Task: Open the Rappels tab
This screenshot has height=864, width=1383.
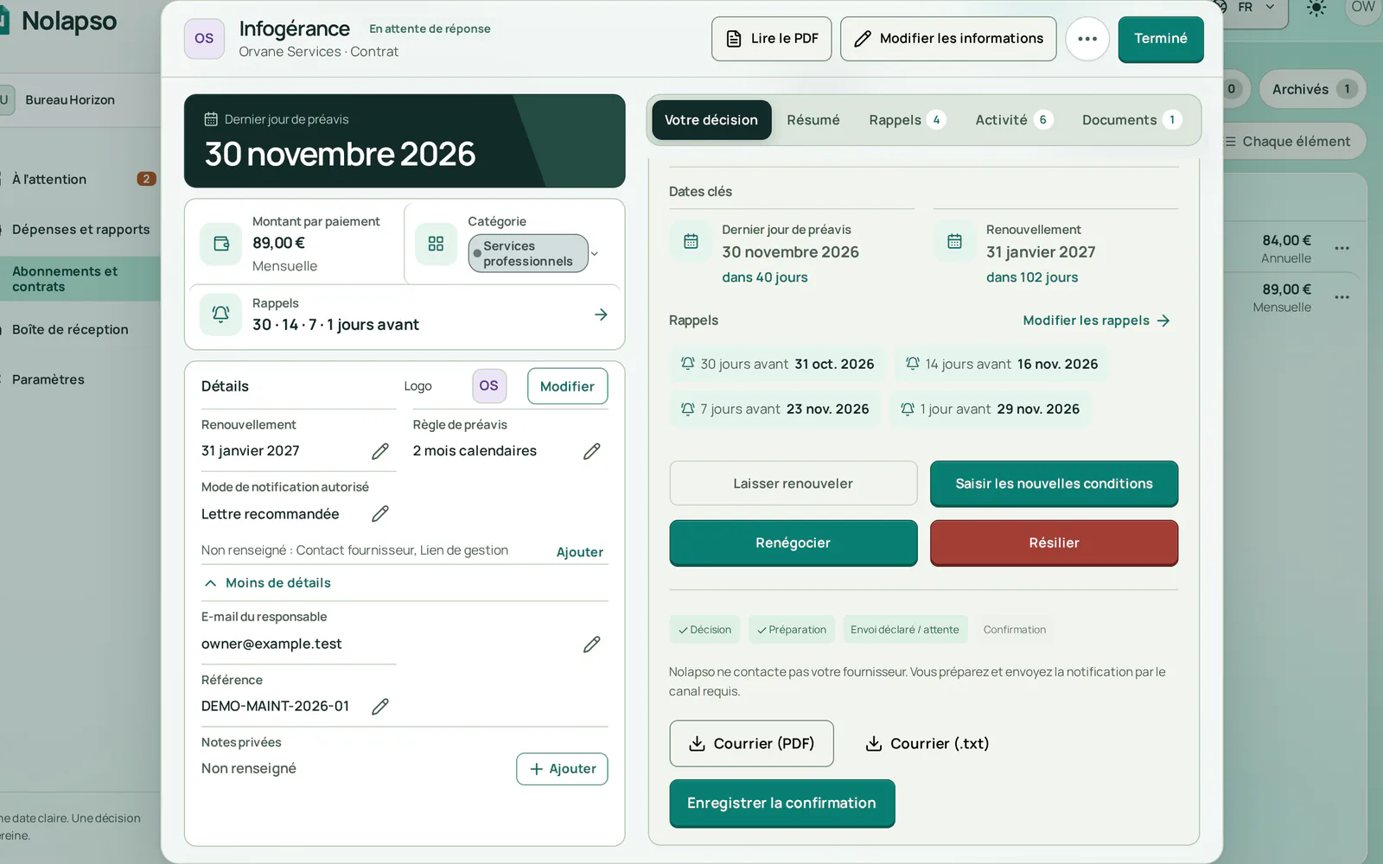Action: (907, 120)
